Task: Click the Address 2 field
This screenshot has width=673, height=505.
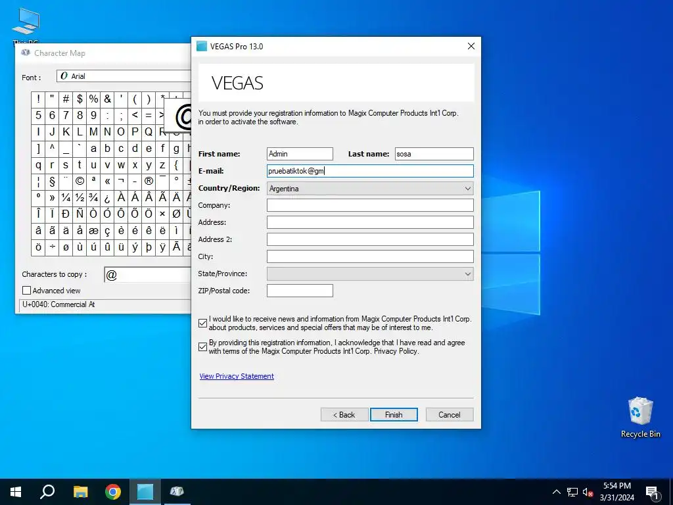Action: [370, 239]
